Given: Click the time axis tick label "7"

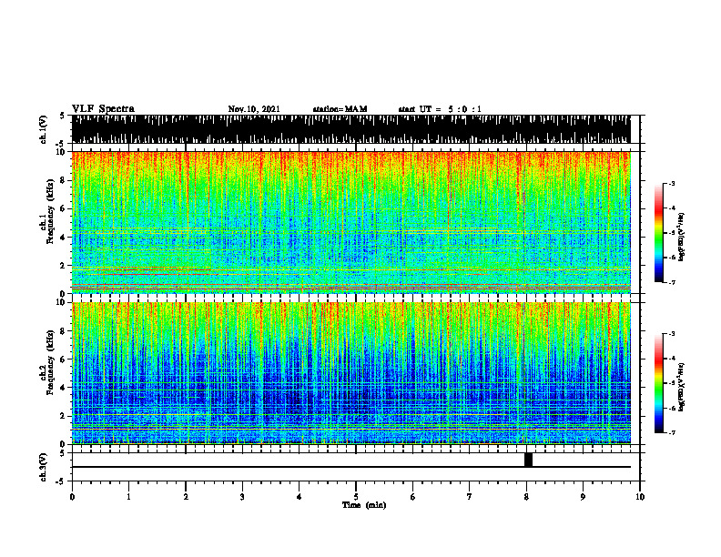Looking at the screenshot, I should 469,497.
